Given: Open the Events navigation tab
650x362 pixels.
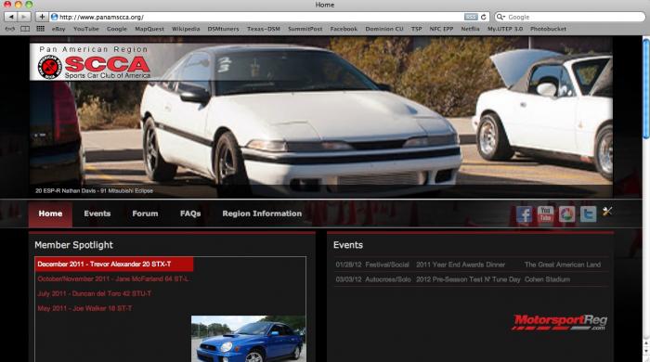Looking at the screenshot, I should [97, 213].
